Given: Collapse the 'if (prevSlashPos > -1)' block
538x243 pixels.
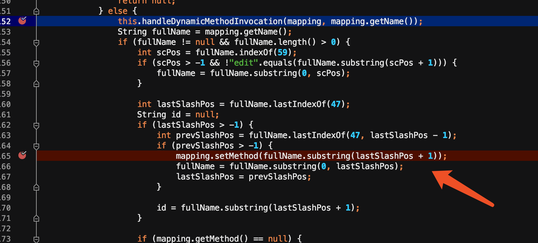Looking at the screenshot, I should (36, 146).
